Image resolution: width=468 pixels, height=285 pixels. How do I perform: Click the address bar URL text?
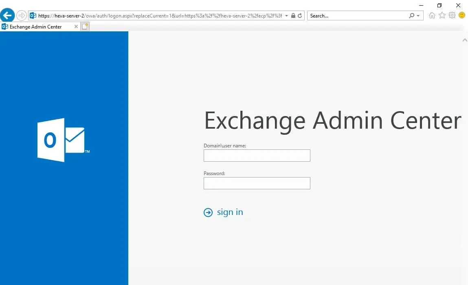[x=160, y=16]
